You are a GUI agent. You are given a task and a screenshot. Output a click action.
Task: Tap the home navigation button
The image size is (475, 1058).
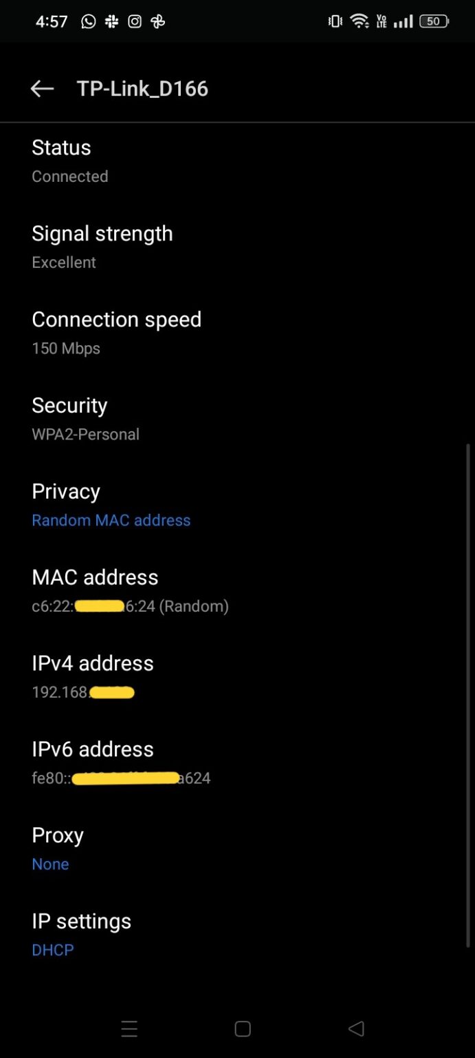242,1028
